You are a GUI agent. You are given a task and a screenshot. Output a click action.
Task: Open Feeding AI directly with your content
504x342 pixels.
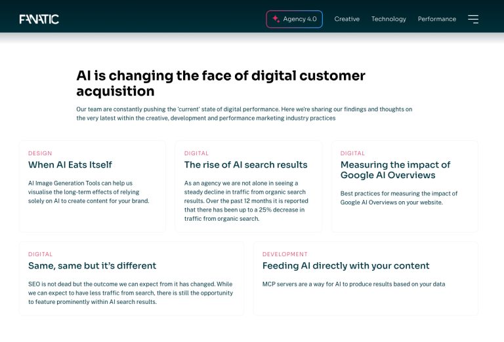click(345, 265)
